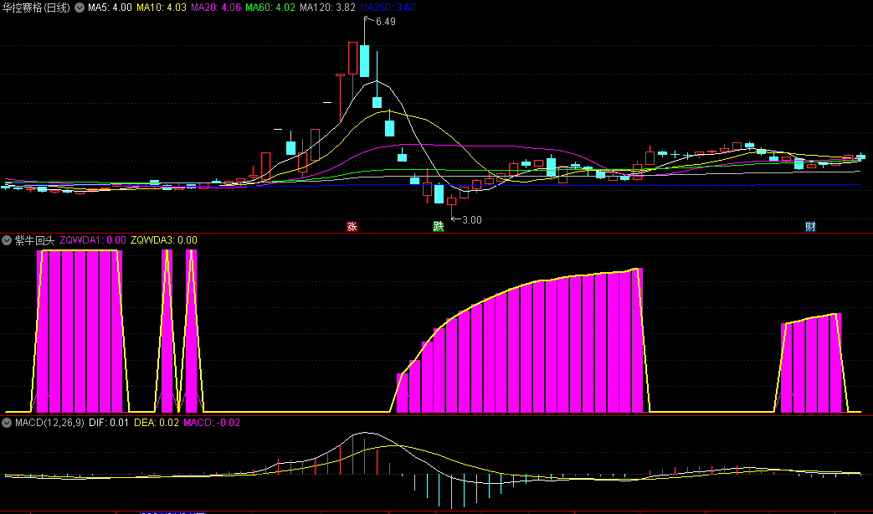Click the 6.49 highest price label
Screen dimensions: 873x514
[x=385, y=22]
